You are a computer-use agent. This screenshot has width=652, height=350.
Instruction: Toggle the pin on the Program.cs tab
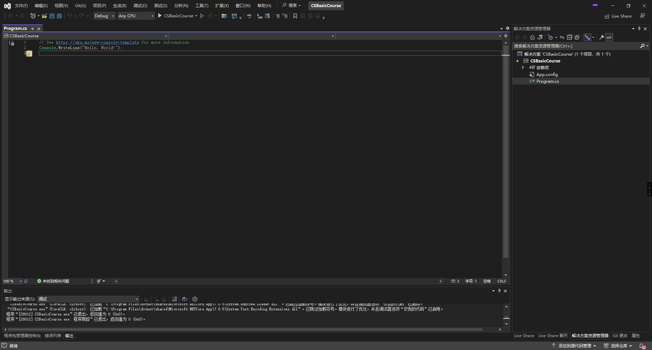point(33,29)
